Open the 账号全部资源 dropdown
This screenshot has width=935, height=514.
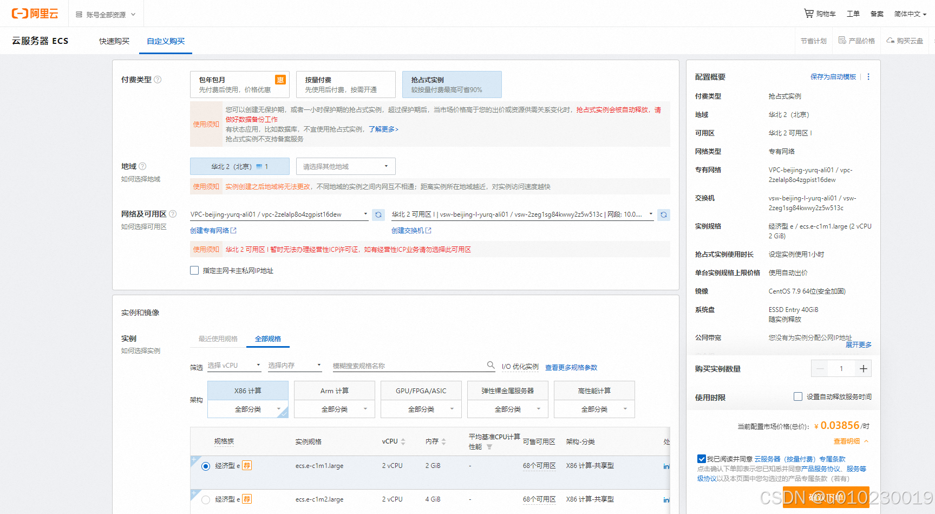(106, 15)
